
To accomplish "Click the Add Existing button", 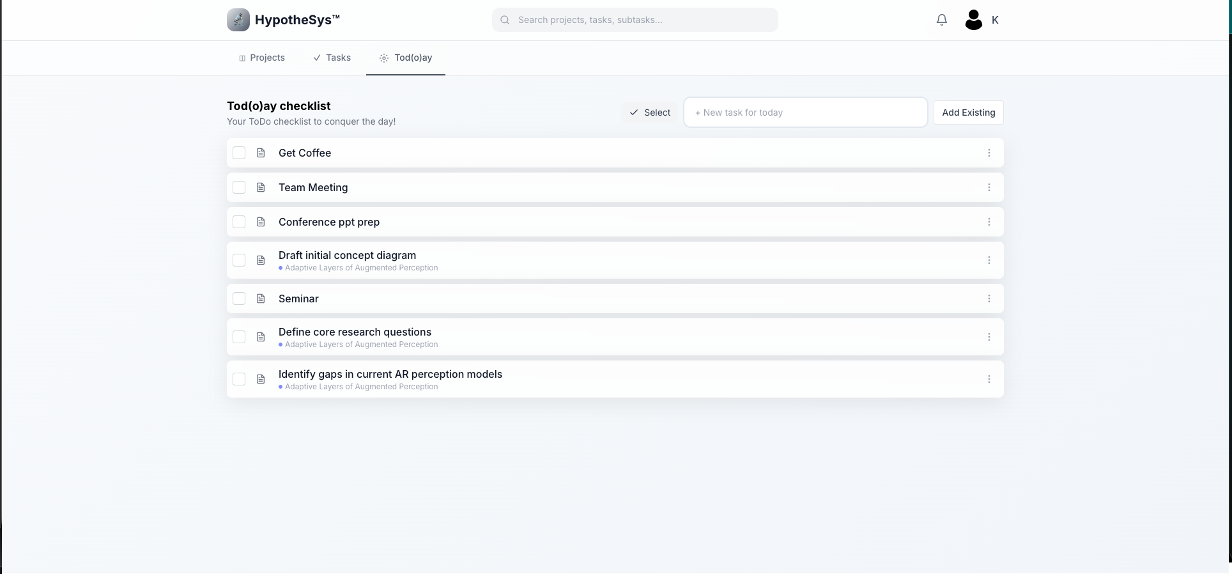I will tap(968, 112).
